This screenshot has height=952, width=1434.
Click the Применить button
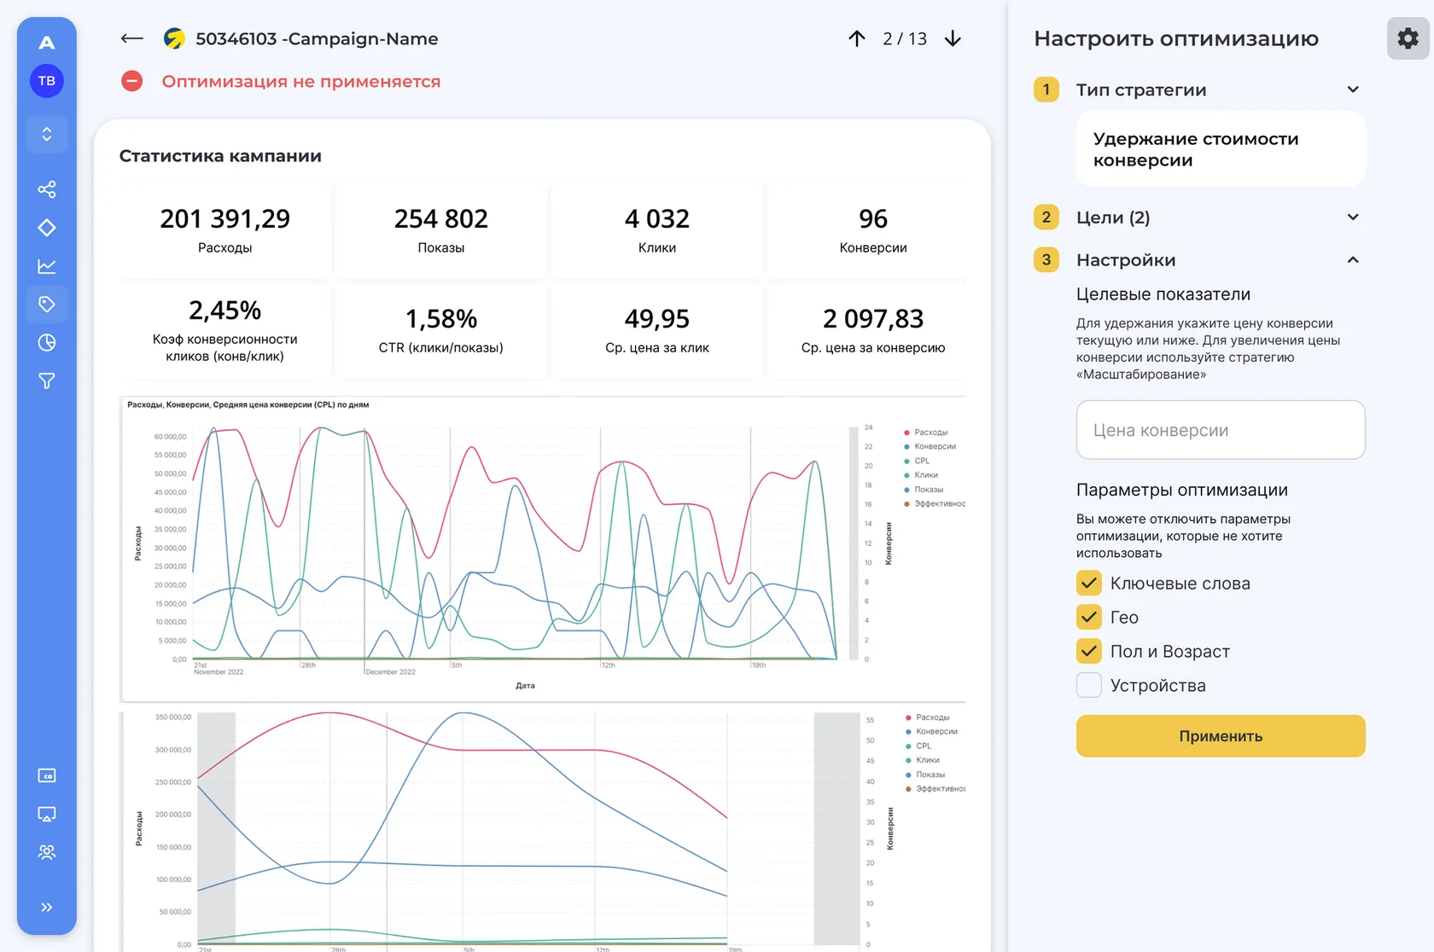click(x=1221, y=736)
